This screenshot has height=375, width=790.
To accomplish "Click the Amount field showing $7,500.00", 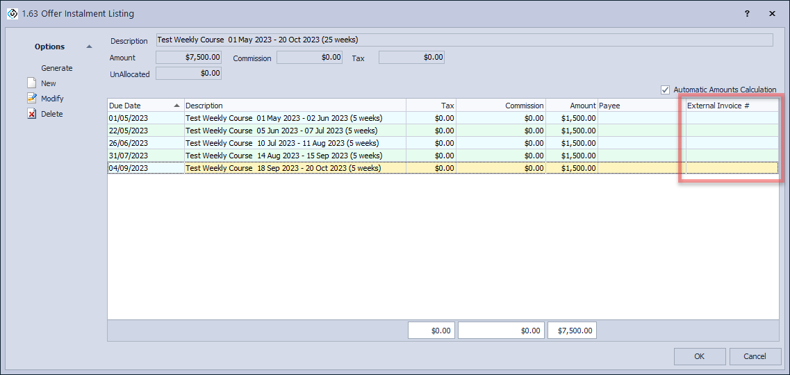I will (188, 58).
